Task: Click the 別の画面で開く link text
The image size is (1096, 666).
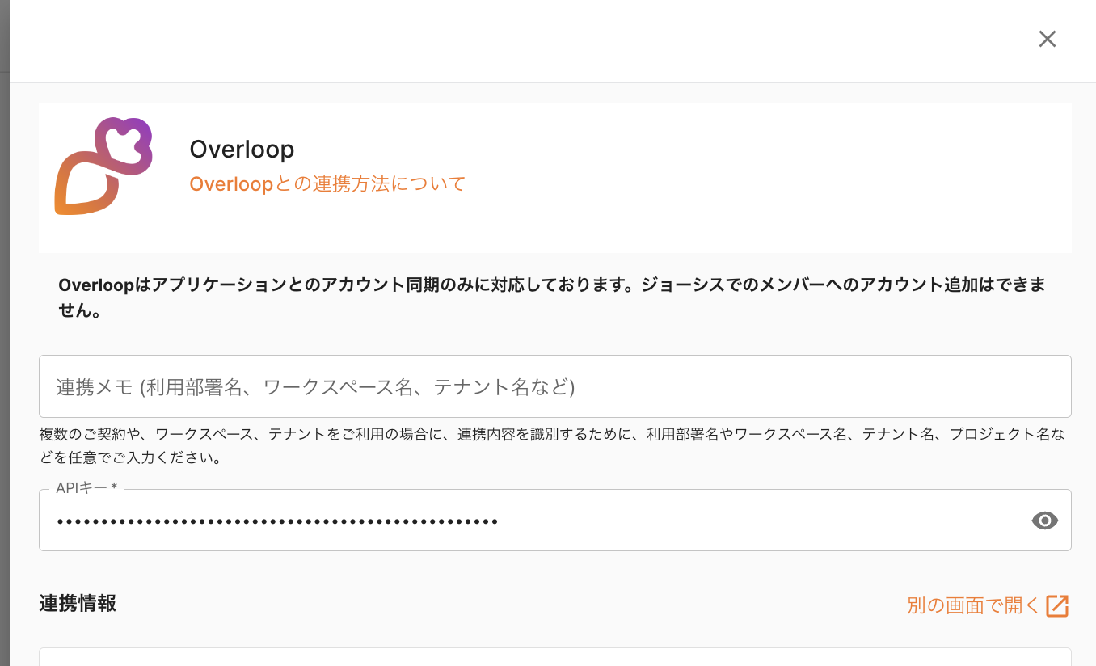Action: point(973,605)
